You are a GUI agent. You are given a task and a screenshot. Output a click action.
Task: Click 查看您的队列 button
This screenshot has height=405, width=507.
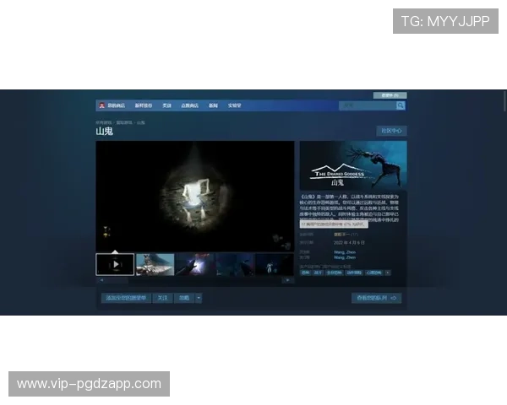click(377, 298)
